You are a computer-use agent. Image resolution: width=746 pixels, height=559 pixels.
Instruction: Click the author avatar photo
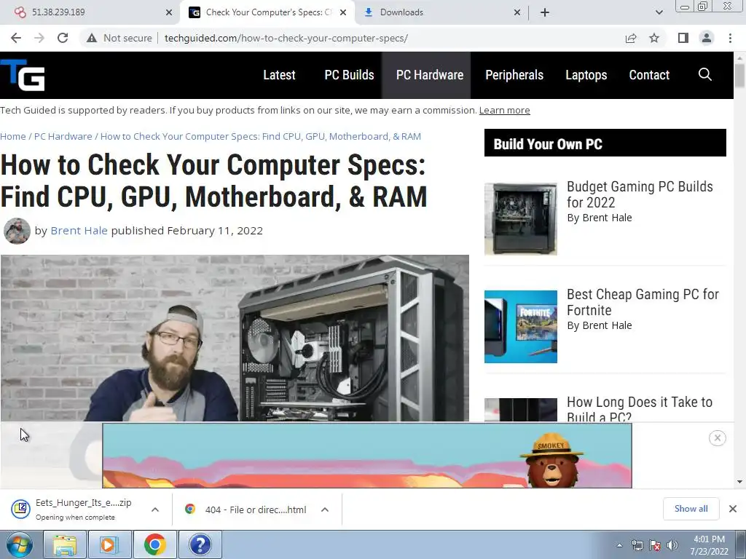click(17, 231)
